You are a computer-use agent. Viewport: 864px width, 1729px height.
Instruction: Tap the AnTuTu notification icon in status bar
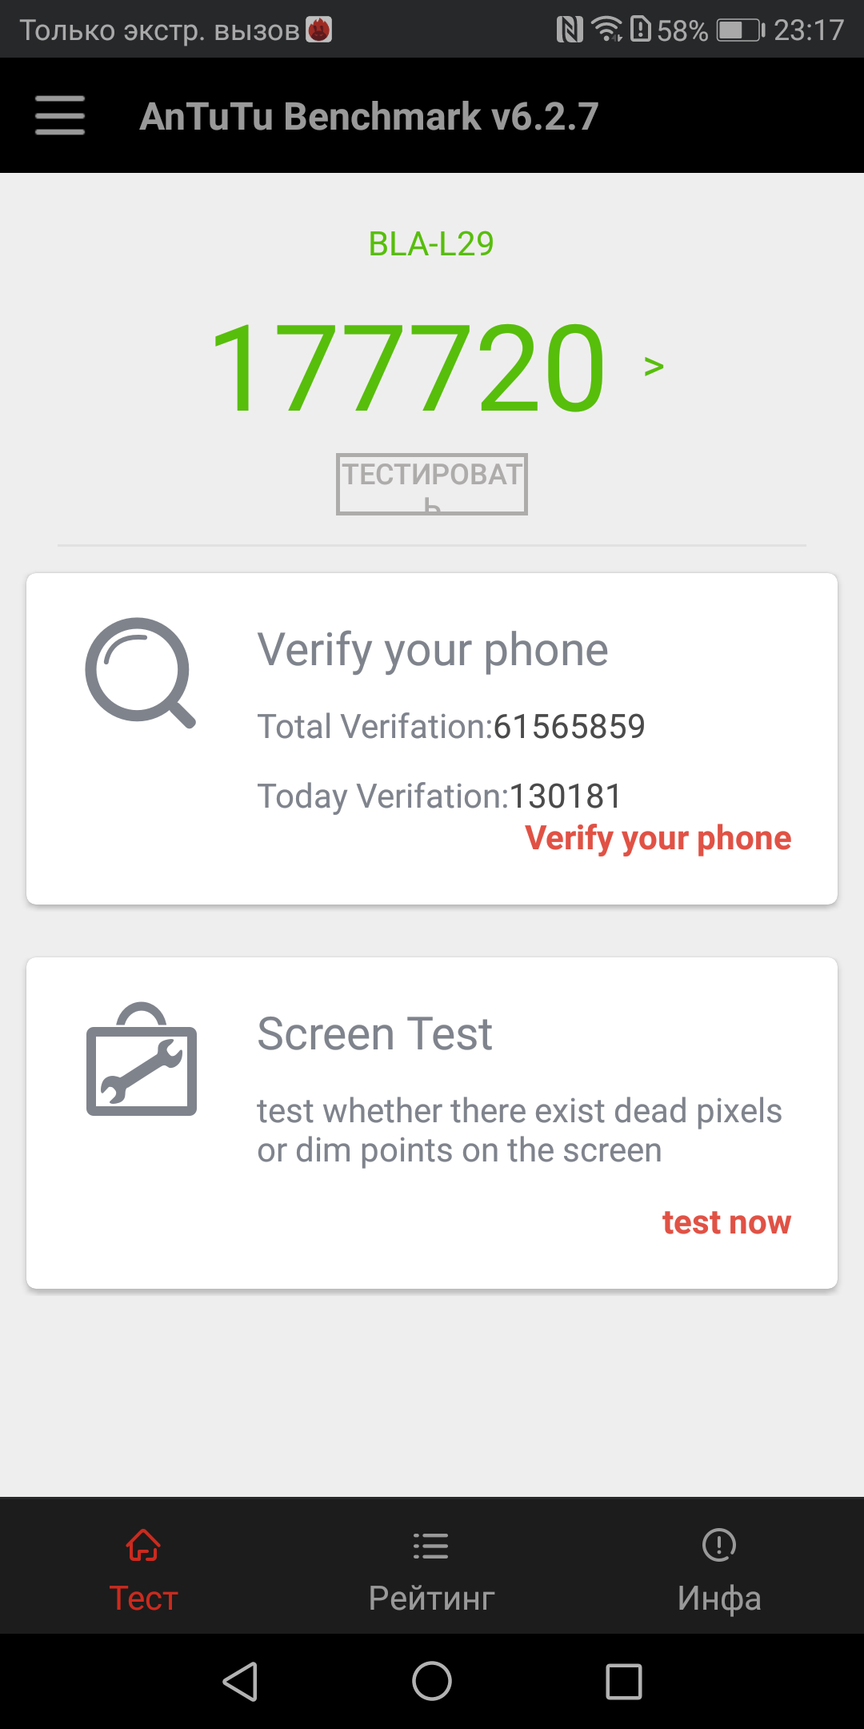point(319,30)
